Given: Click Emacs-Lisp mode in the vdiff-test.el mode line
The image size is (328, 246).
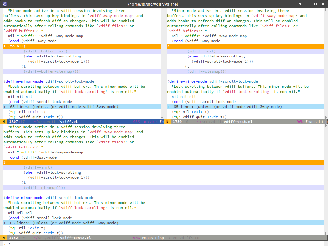Looking at the screenshot, I should tap(317, 122).
